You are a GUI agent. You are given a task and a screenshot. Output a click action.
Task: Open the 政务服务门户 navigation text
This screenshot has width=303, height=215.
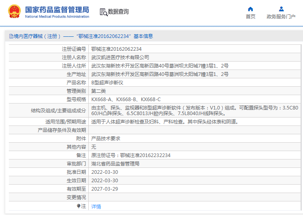[281, 17]
